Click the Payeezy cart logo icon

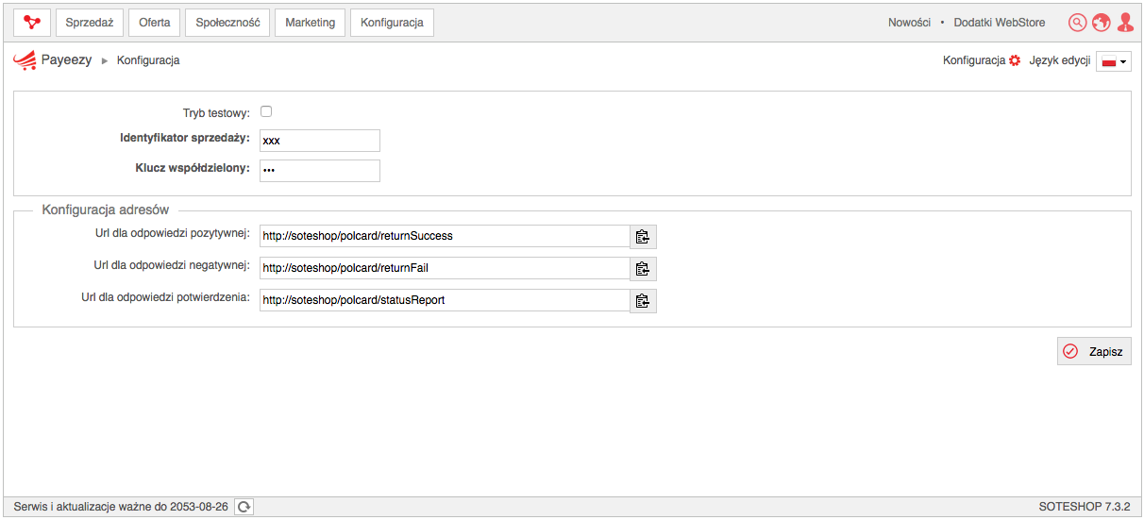point(25,60)
